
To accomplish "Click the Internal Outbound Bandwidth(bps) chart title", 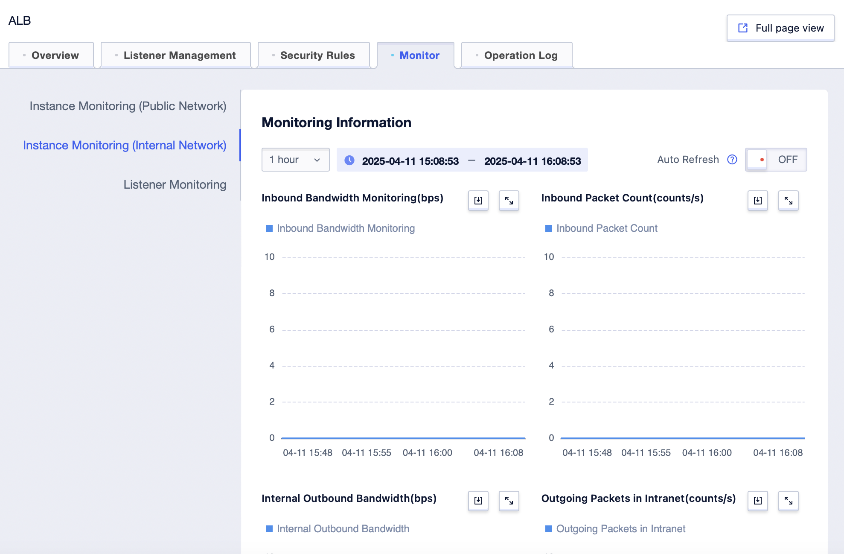I will tap(349, 499).
